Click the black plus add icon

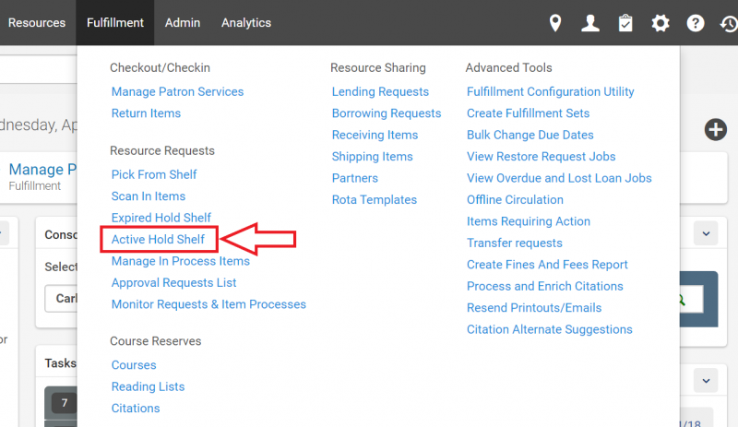tap(716, 130)
